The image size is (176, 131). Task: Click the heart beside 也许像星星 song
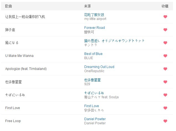pyautogui.click(x=165, y=82)
